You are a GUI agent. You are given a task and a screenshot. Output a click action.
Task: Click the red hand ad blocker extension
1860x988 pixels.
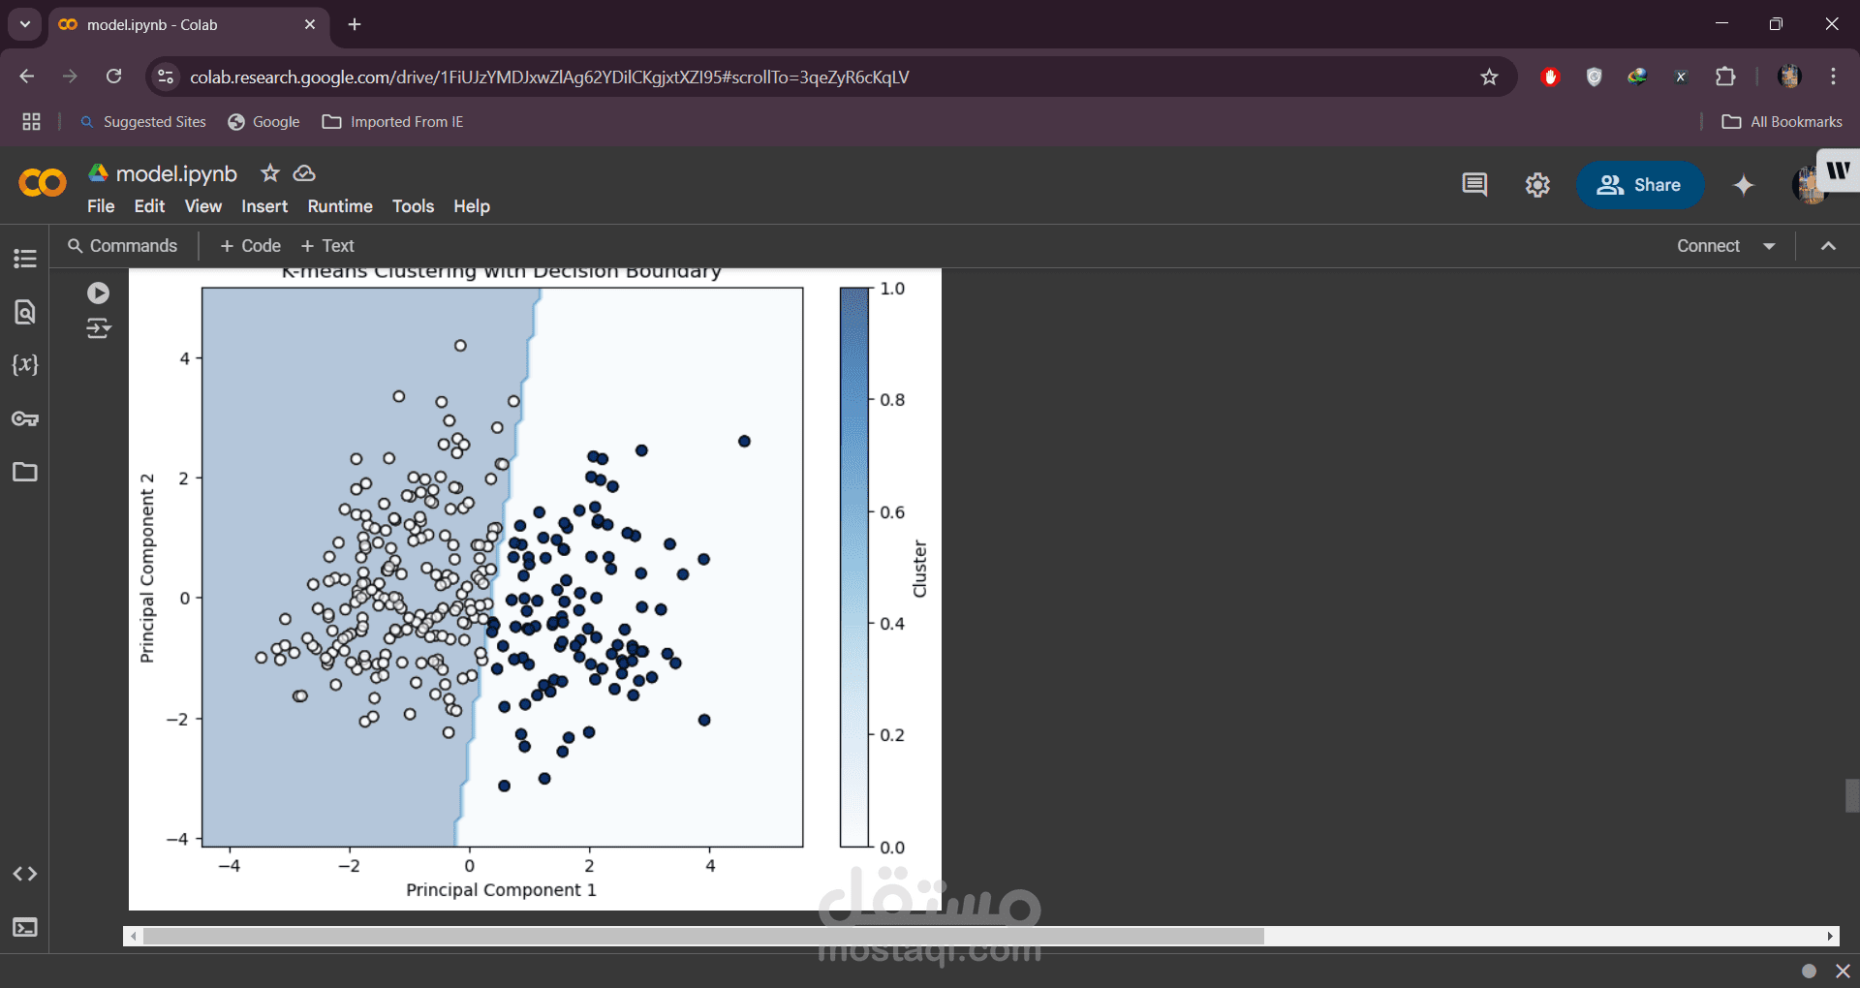[x=1550, y=77]
